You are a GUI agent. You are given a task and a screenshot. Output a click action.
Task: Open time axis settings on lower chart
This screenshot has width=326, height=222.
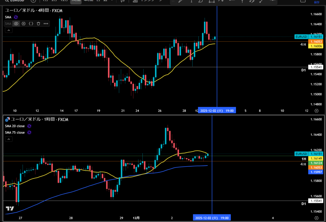point(316,218)
